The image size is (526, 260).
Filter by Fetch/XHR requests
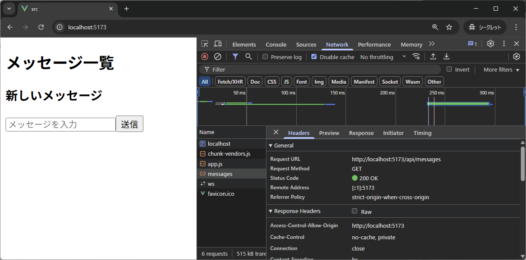(x=230, y=81)
